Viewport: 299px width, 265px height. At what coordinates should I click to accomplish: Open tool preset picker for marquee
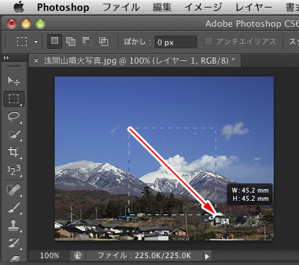[36, 42]
